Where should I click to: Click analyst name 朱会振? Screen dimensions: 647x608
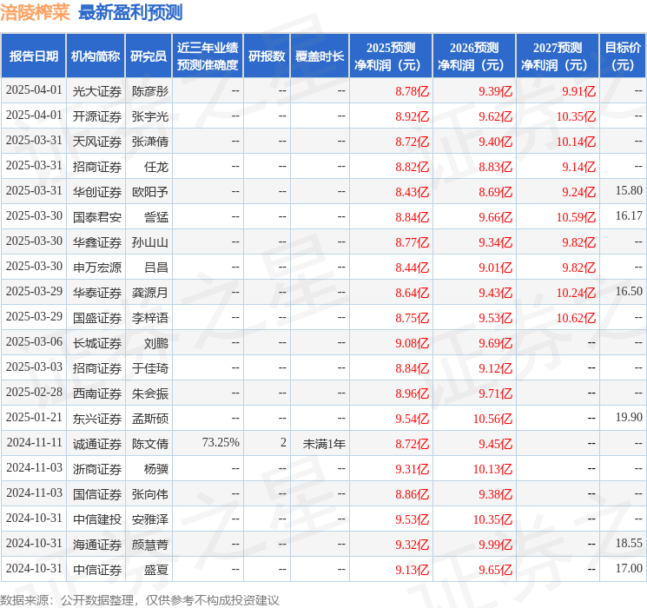click(149, 393)
